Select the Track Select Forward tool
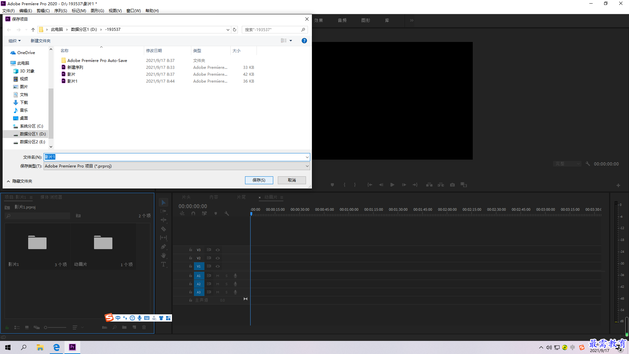Screen dimensions: 629x354 (163, 211)
